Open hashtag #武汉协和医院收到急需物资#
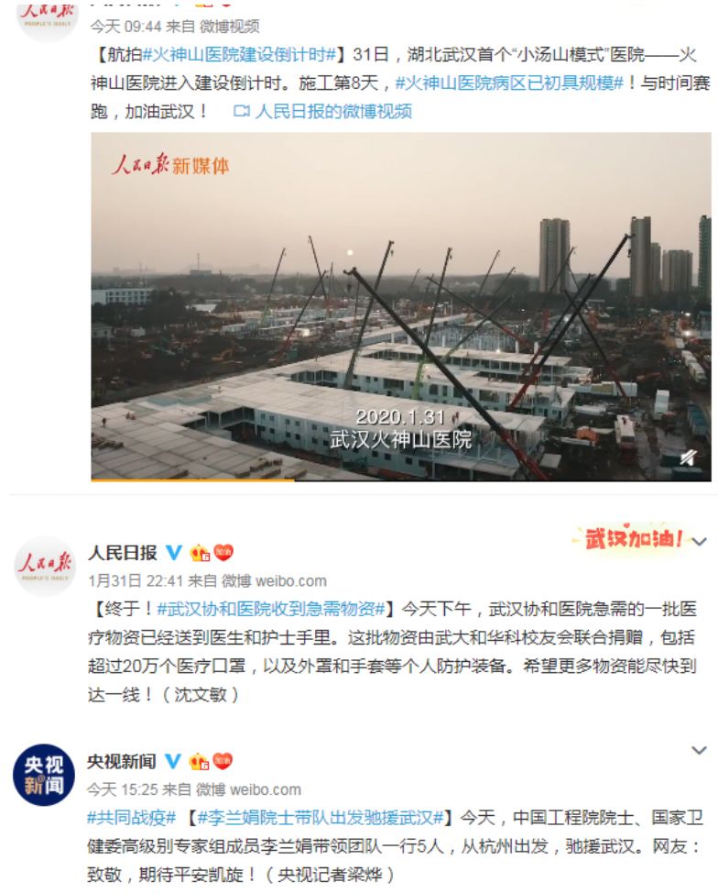 [x=271, y=609]
